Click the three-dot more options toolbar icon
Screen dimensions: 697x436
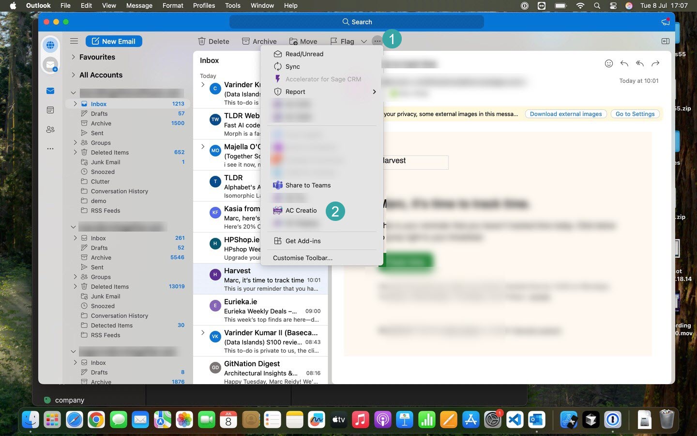coord(377,41)
